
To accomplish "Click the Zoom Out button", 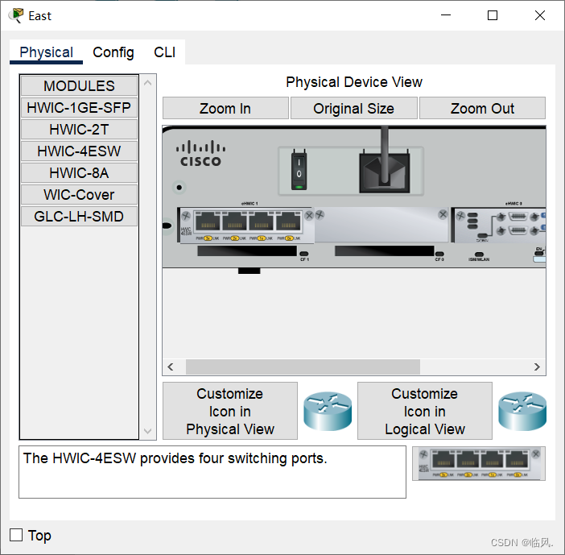I will coord(482,108).
